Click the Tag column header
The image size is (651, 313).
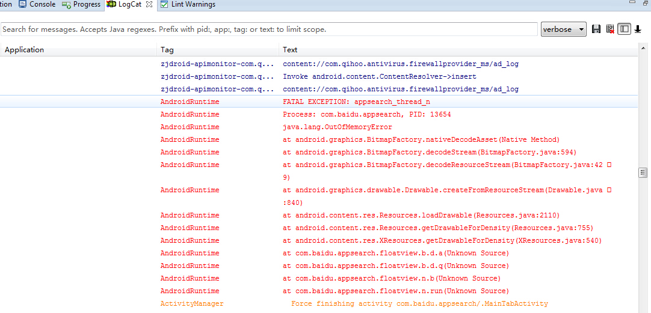[x=218, y=50]
